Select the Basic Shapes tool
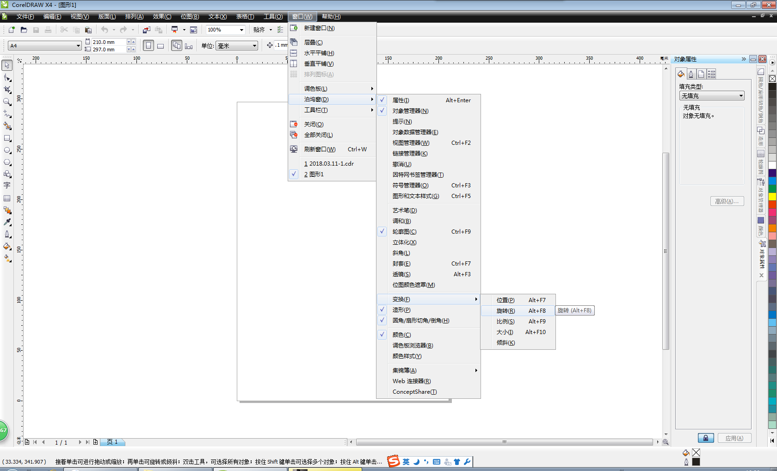The width and height of the screenshot is (777, 471). pyautogui.click(x=7, y=174)
